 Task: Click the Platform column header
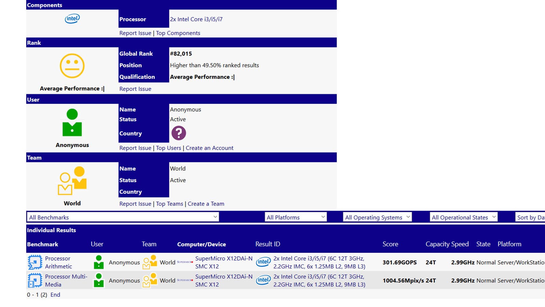509,244
